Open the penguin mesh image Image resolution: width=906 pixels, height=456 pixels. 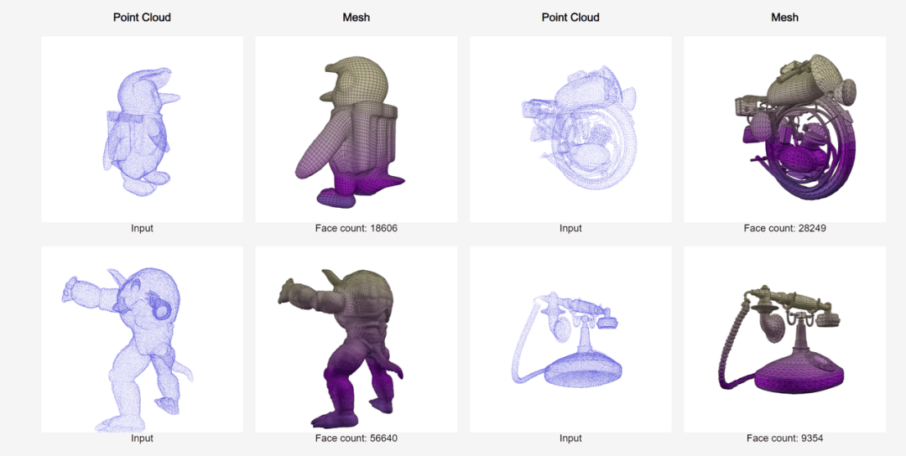[356, 129]
